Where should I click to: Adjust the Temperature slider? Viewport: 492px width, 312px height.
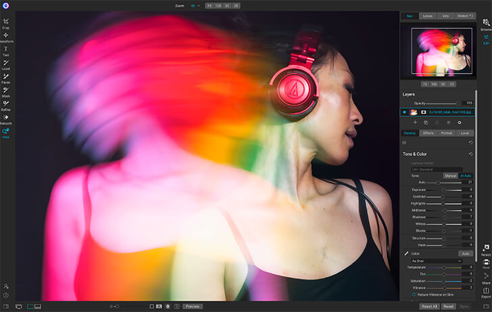click(x=443, y=267)
